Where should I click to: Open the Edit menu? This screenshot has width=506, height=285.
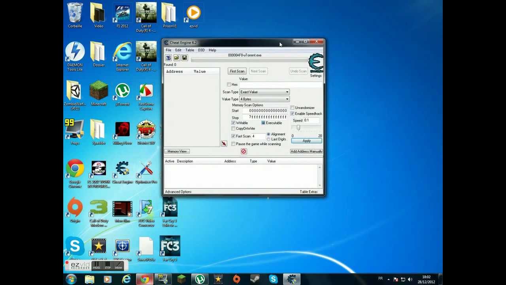tap(178, 50)
